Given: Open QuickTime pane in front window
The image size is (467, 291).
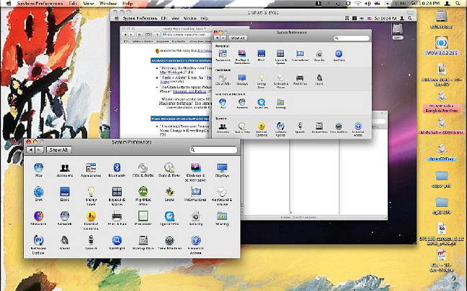Looking at the screenshot, I should pos(169,218).
